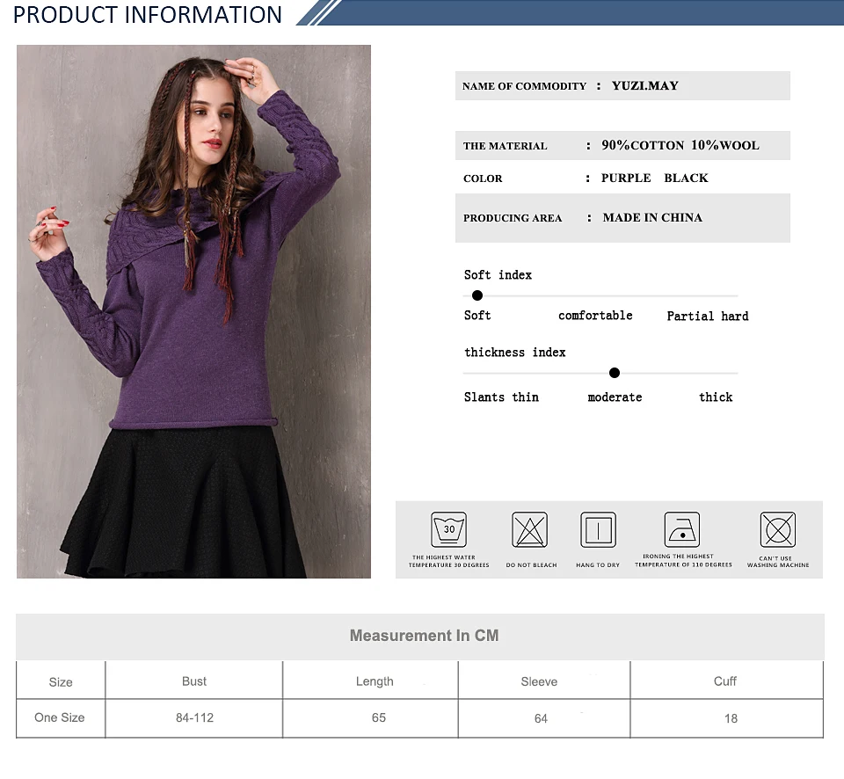Screen dimensions: 844x779
Task: Click the 'thickness index' heading
Action: (x=515, y=353)
